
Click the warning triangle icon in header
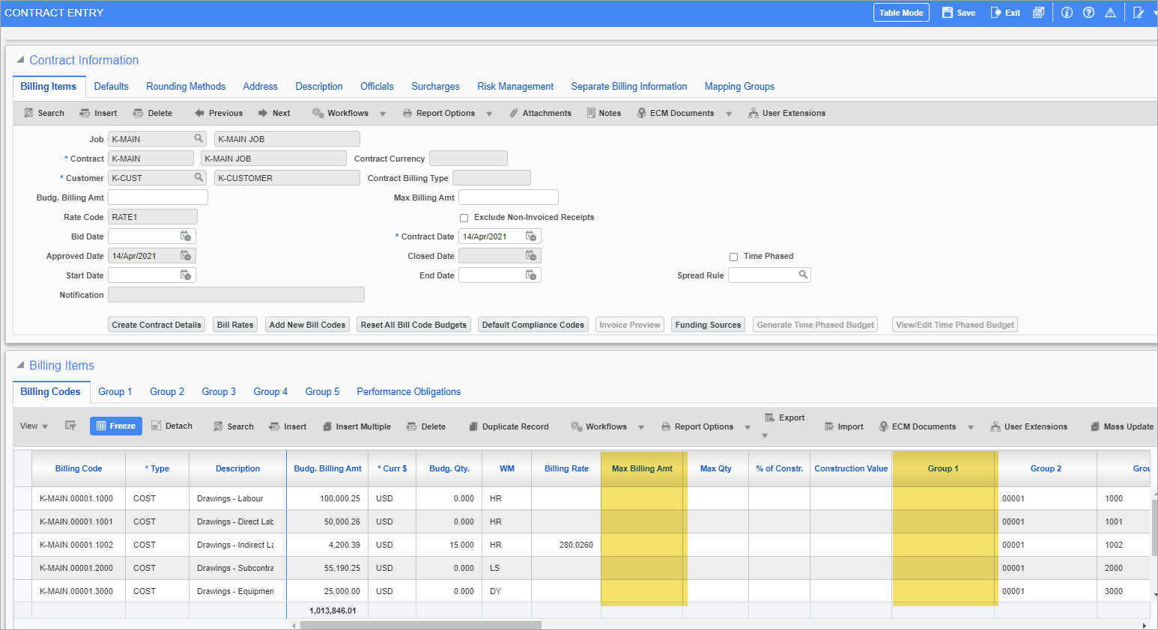click(x=1110, y=13)
